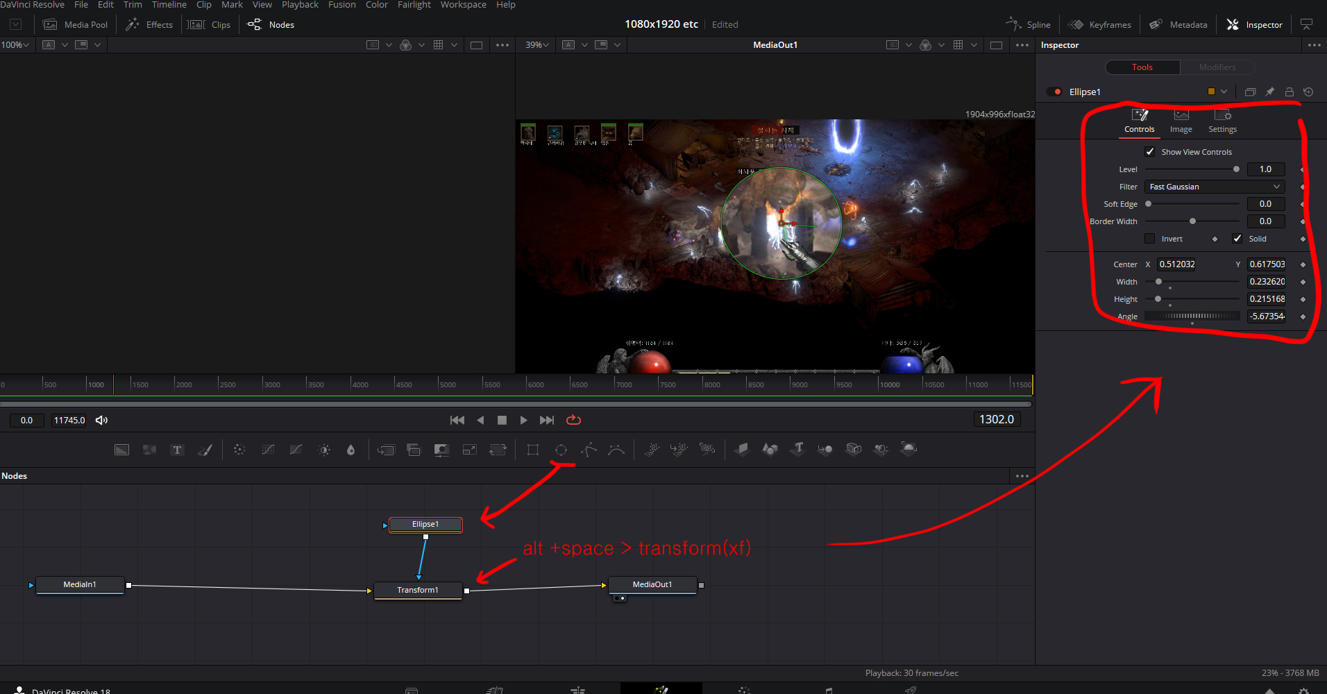The image size is (1327, 694).
Task: Add a Text+ tool from toolbar
Action: (x=177, y=450)
